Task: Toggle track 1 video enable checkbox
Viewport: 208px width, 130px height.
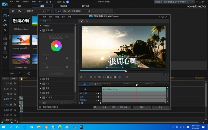Action: coord(11,83)
